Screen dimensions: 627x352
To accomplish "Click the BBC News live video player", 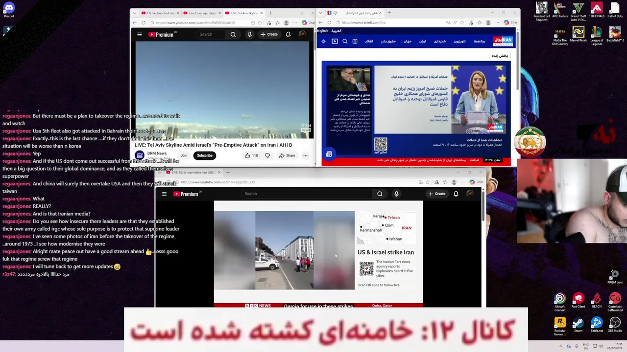I will click(x=318, y=254).
